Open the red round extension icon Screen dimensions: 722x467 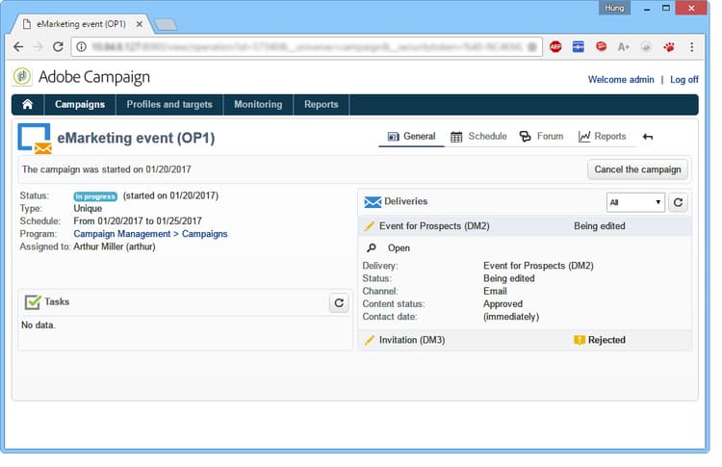pyautogui.click(x=601, y=46)
